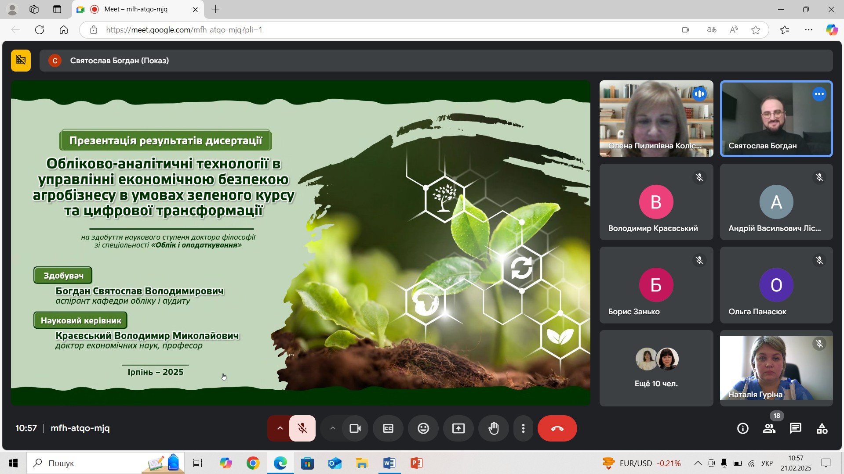Viewport: 844px width, 474px height.
Task: Toggle the camera on or off
Action: click(x=355, y=428)
